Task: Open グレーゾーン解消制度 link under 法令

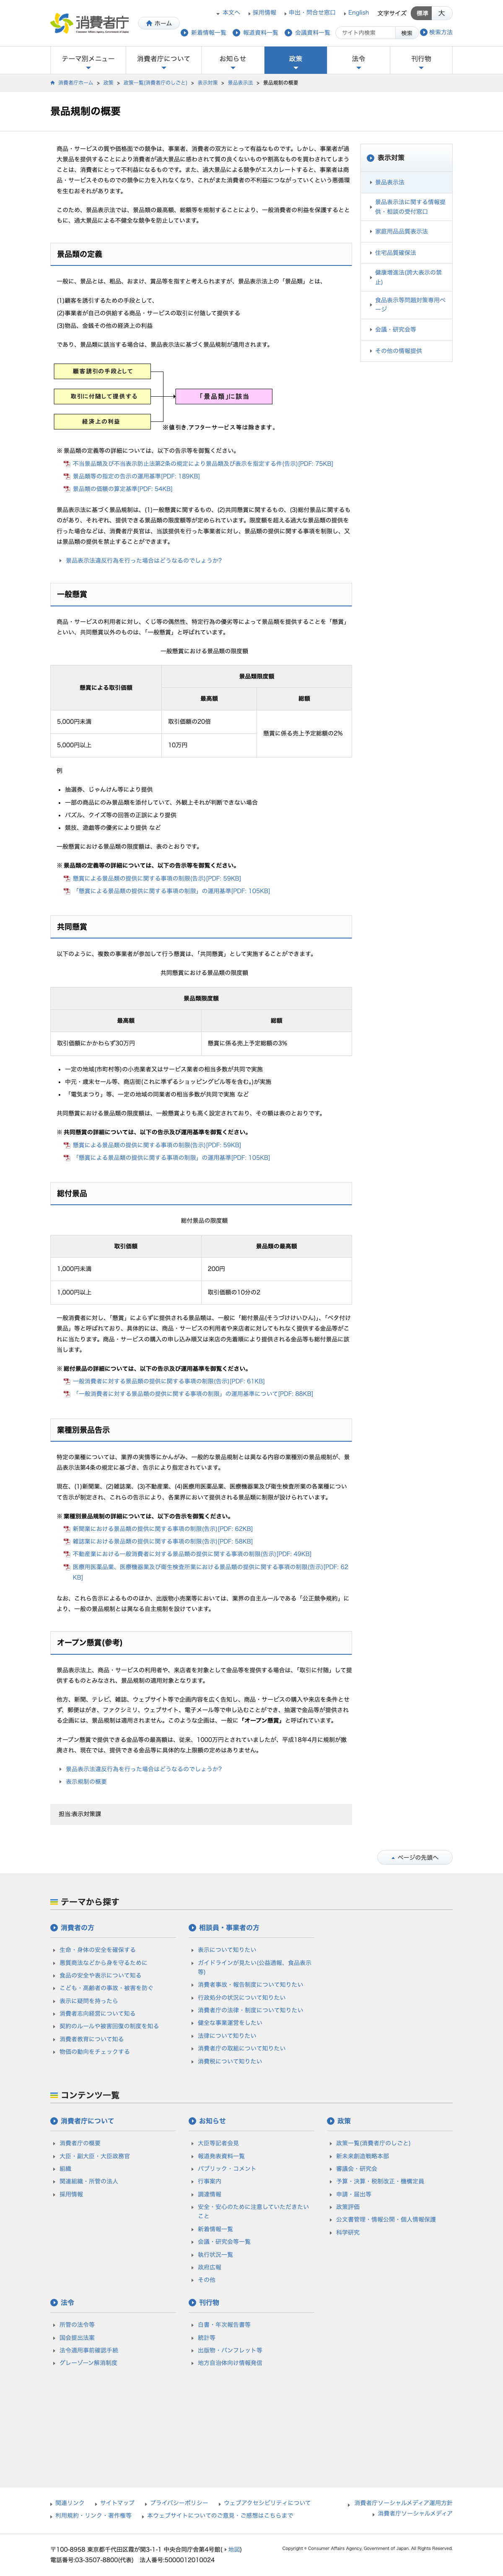Action: pos(88,2363)
